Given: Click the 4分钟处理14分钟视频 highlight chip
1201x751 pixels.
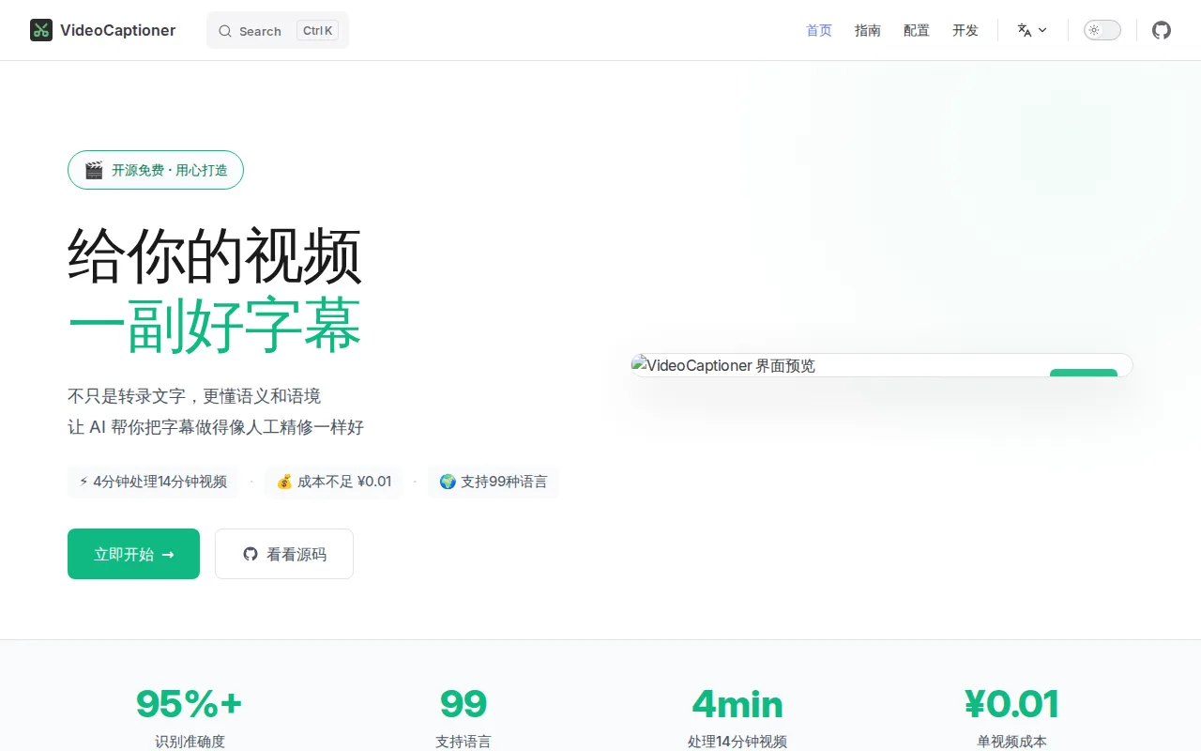Looking at the screenshot, I should (x=153, y=482).
